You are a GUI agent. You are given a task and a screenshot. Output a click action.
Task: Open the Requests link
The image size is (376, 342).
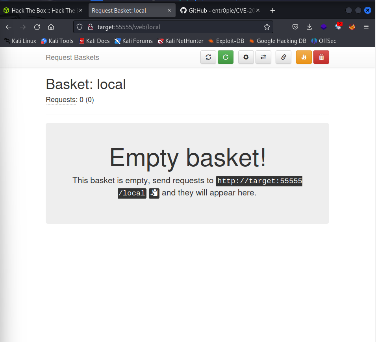(60, 100)
